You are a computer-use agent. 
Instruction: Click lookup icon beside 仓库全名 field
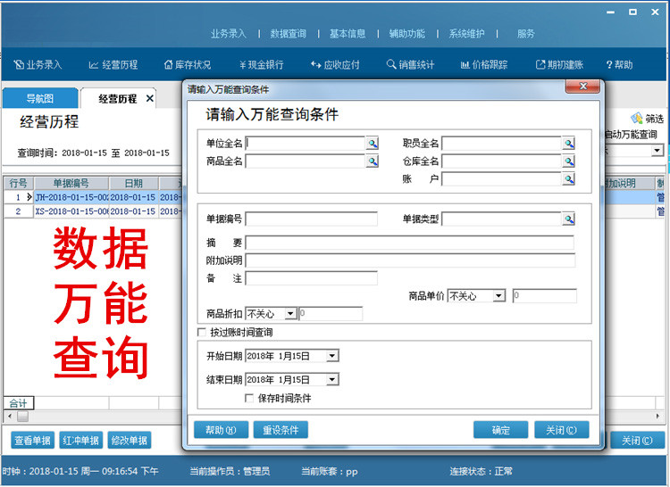(568, 161)
